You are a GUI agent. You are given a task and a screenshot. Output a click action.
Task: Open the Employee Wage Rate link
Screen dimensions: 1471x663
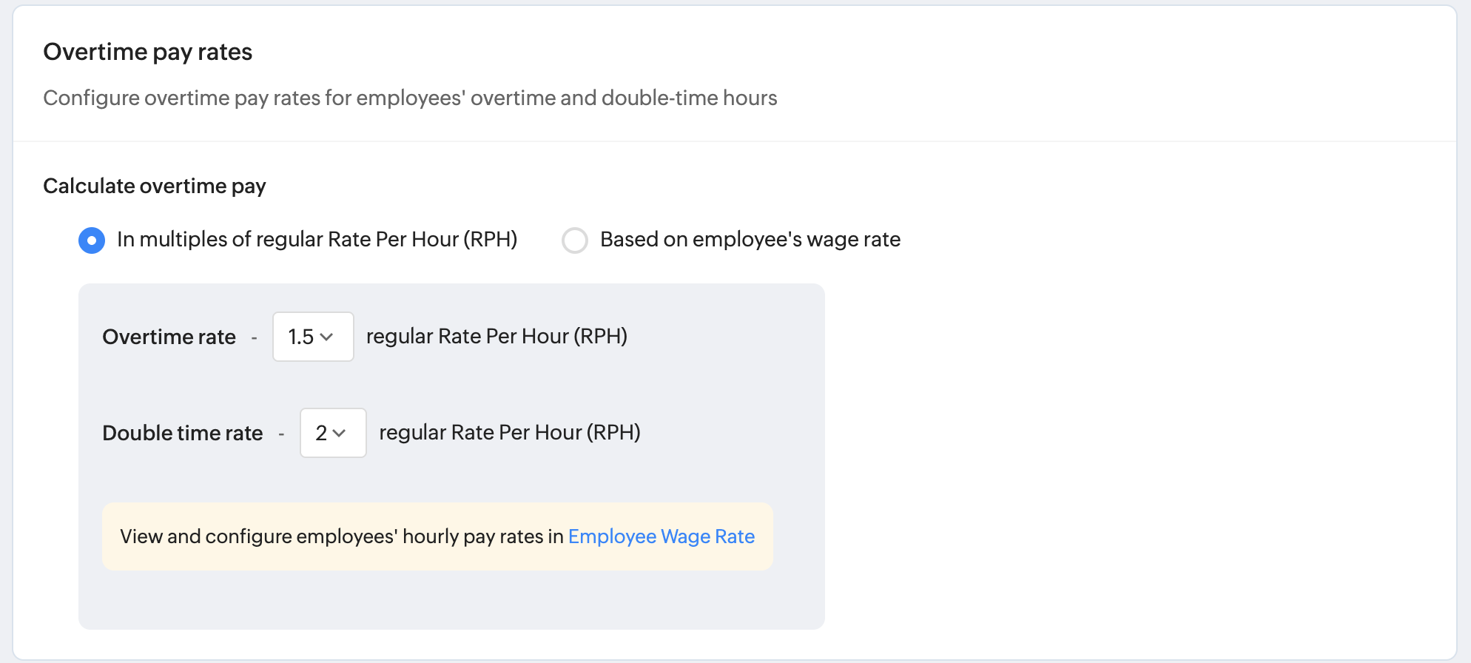click(661, 536)
